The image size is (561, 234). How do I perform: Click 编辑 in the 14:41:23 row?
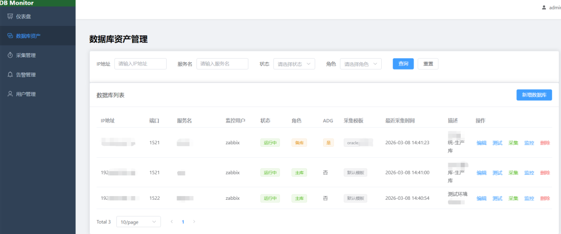(x=482, y=143)
